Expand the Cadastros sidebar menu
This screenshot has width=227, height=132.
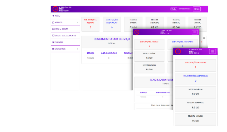65,49
